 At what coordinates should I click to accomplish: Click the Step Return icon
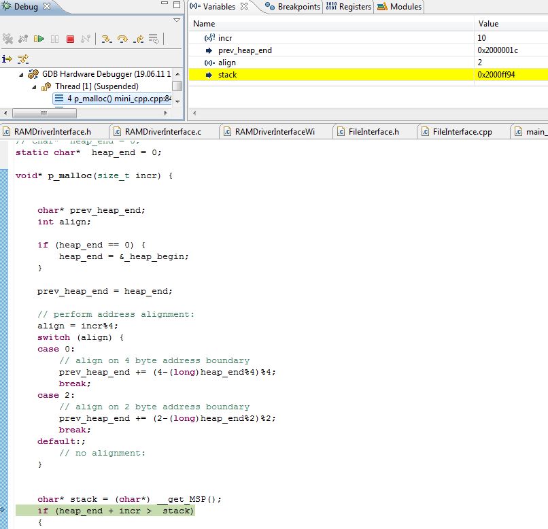point(139,39)
